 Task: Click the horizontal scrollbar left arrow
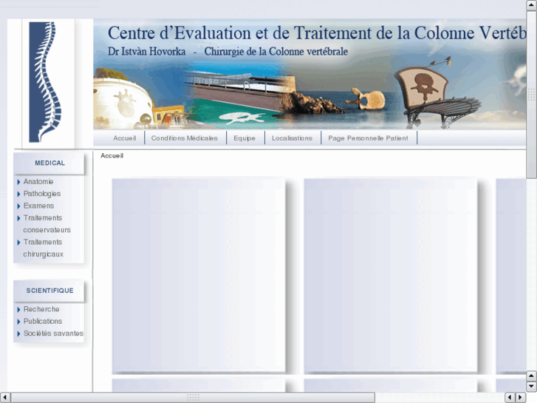5,398
